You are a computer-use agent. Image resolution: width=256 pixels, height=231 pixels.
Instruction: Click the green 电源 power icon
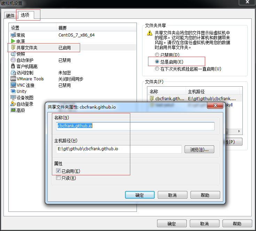[13, 41]
